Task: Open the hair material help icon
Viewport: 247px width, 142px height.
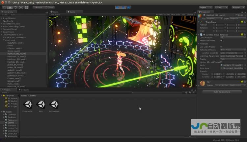Action: [x=242, y=82]
